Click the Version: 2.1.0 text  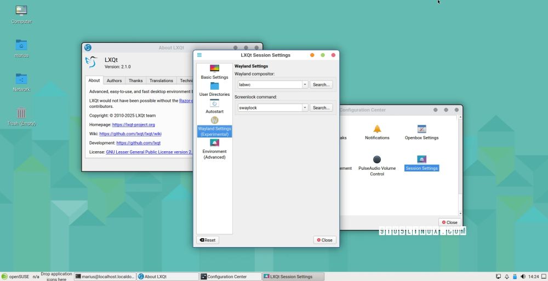tap(117, 67)
